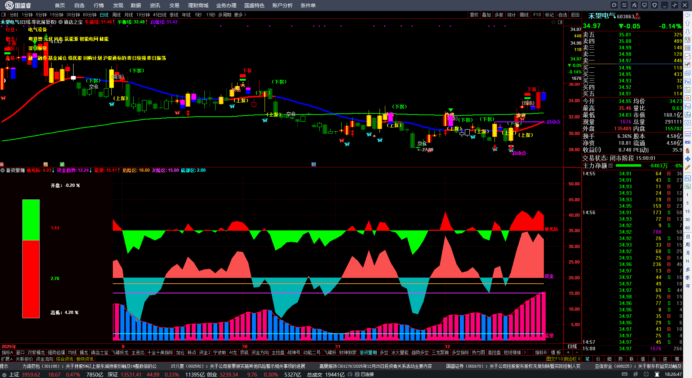Open the 交易 menu
The width and height of the screenshot is (692, 378).
tap(174, 5)
